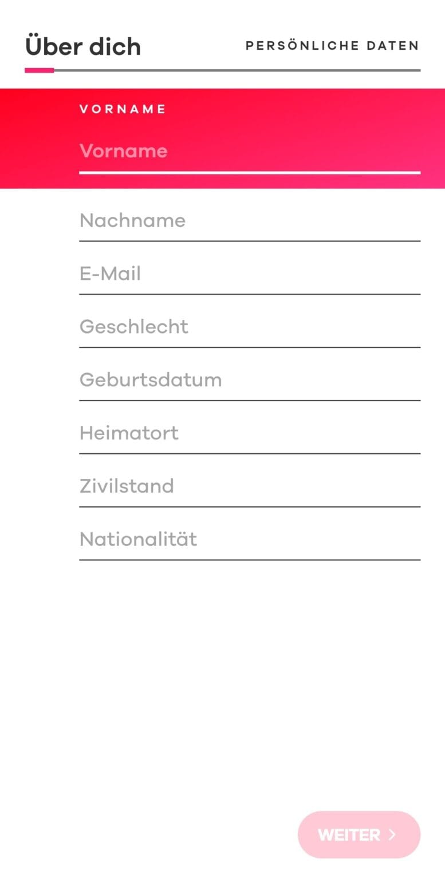
Task: Click the underline beneath the Nationalität field
Action: (249, 560)
